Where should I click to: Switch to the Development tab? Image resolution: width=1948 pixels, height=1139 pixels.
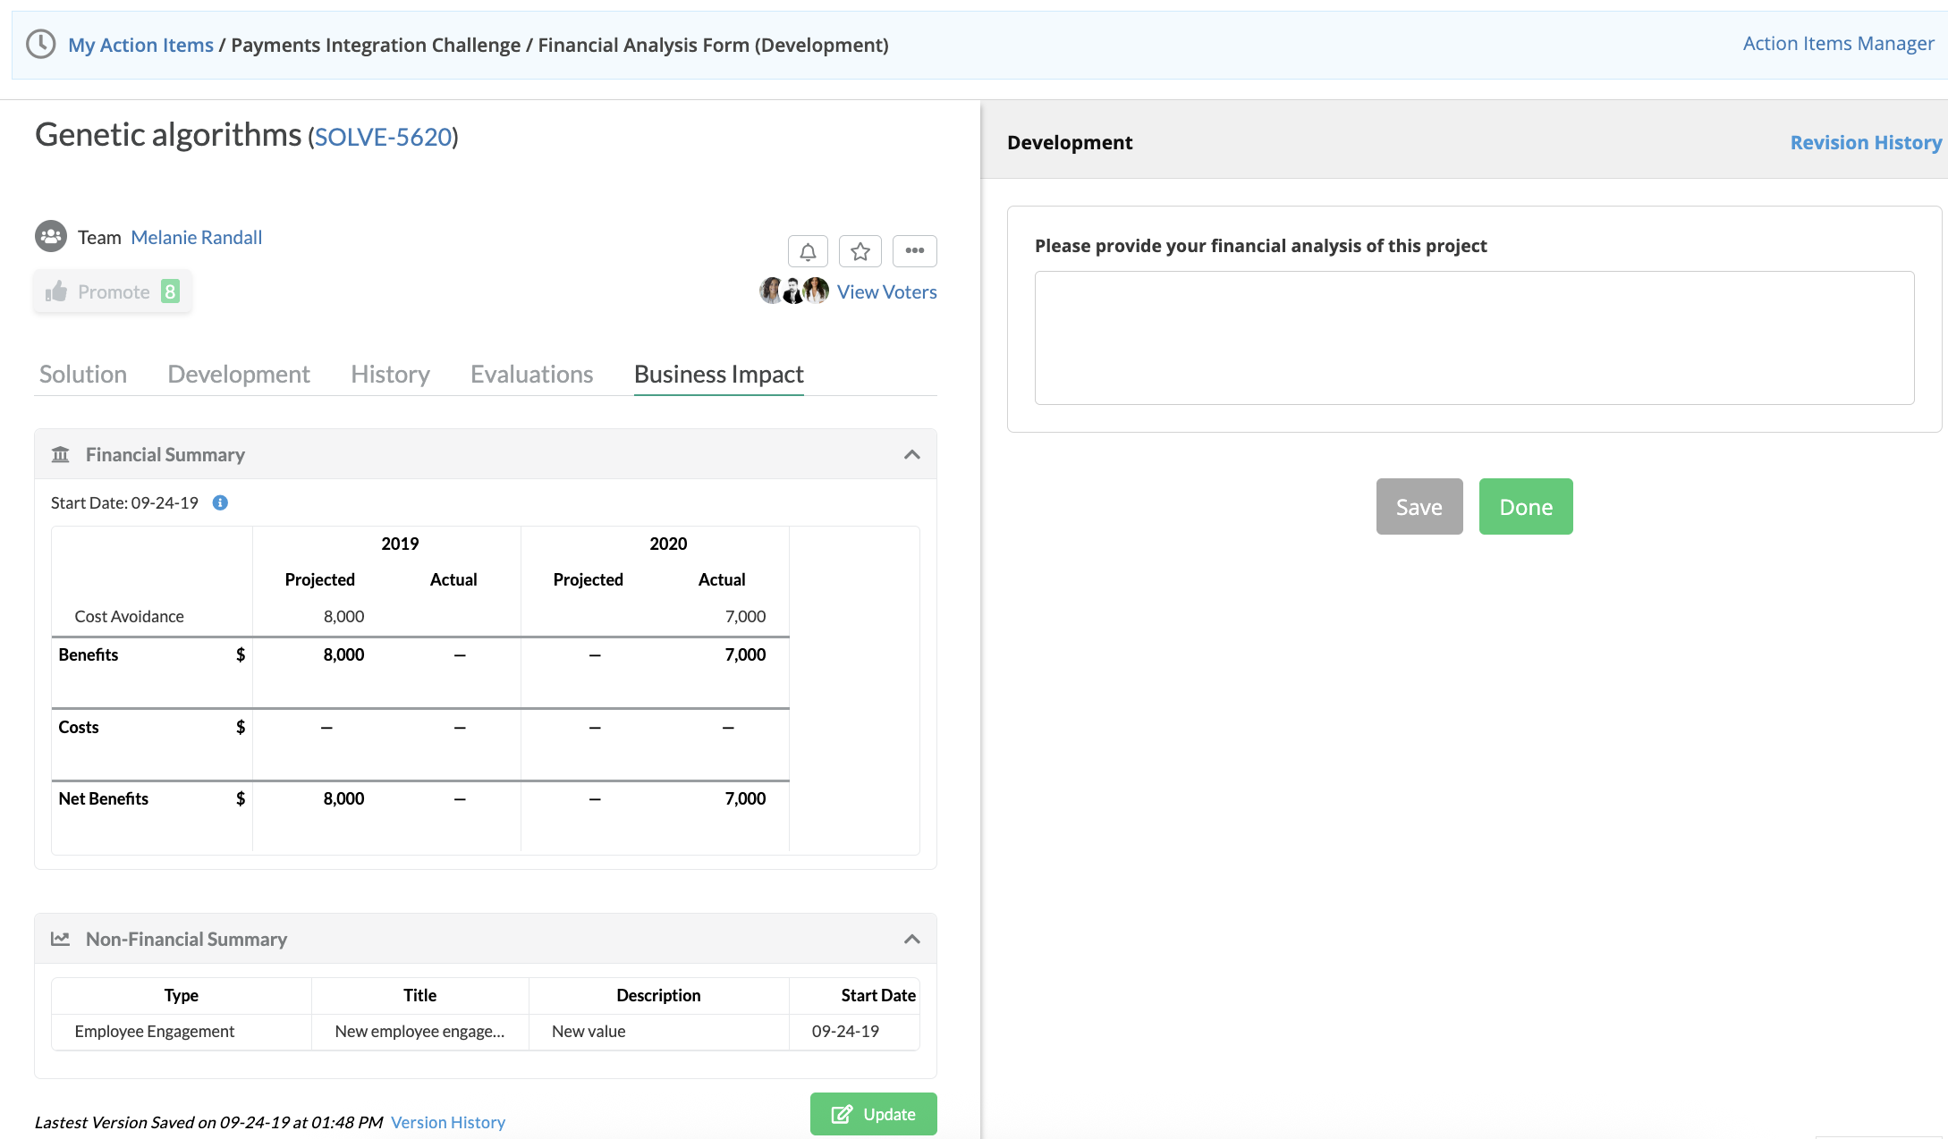point(239,374)
